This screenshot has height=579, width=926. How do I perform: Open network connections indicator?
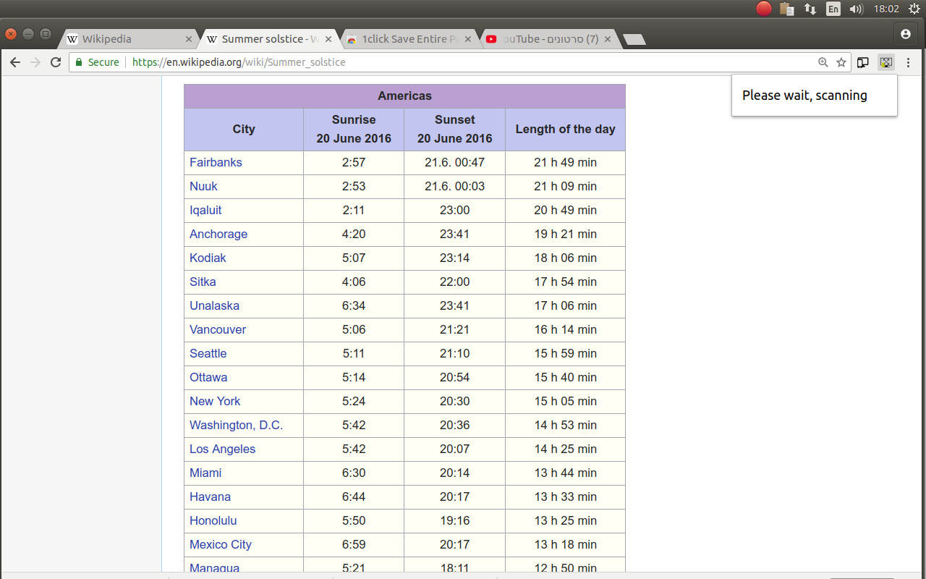click(x=810, y=9)
